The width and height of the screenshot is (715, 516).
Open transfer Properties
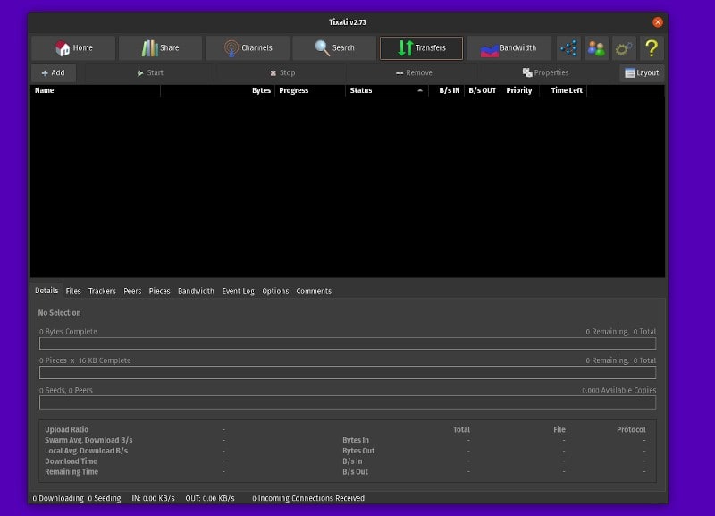pyautogui.click(x=546, y=73)
